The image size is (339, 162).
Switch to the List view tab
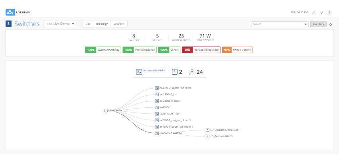click(88, 24)
